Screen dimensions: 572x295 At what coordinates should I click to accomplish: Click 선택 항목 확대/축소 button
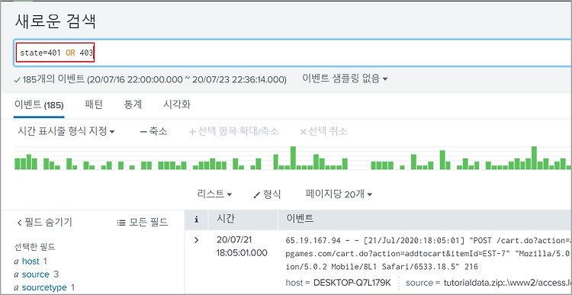click(x=233, y=132)
